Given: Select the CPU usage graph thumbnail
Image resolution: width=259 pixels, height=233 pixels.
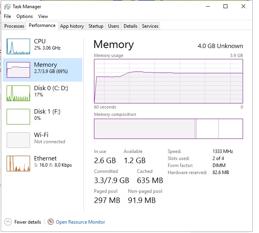Looking at the screenshot, I should pos(18,46).
